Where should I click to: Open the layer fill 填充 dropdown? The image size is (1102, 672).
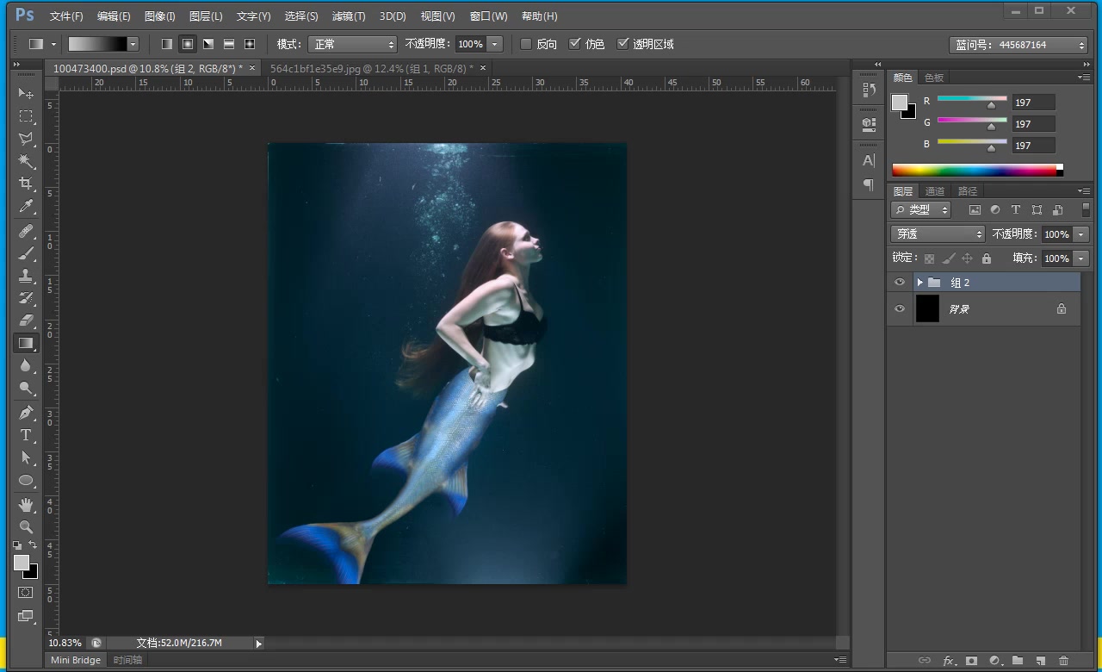[1081, 258]
